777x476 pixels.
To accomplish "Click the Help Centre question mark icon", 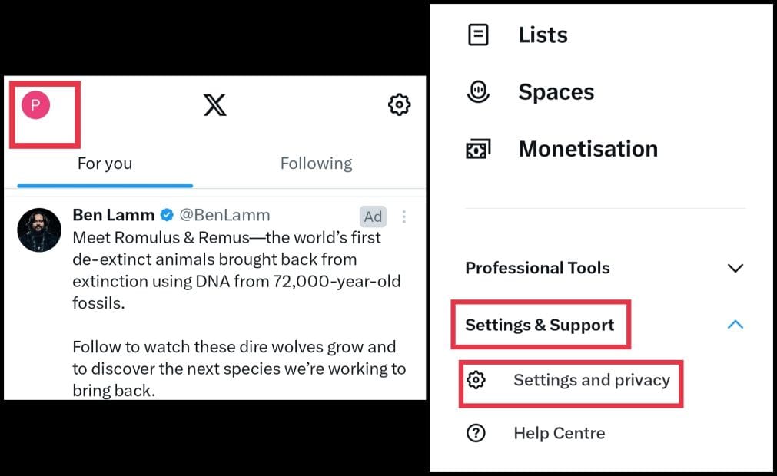I will [x=476, y=433].
